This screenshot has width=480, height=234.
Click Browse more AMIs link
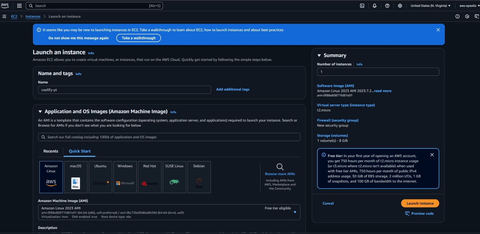(280, 174)
